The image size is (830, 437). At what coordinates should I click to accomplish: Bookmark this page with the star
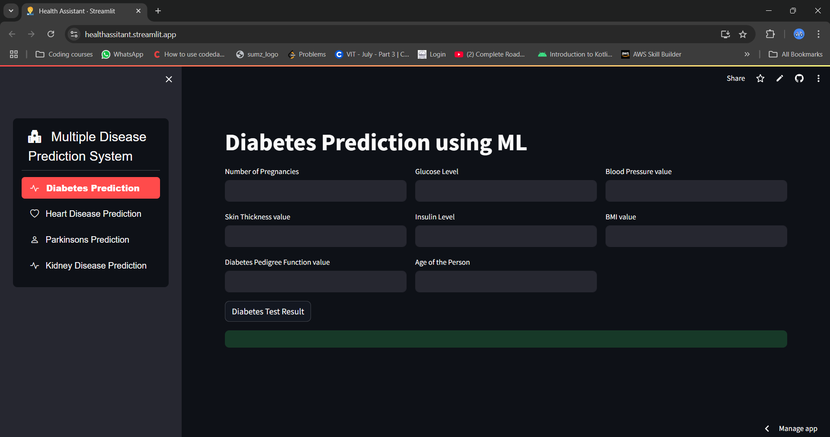point(743,34)
